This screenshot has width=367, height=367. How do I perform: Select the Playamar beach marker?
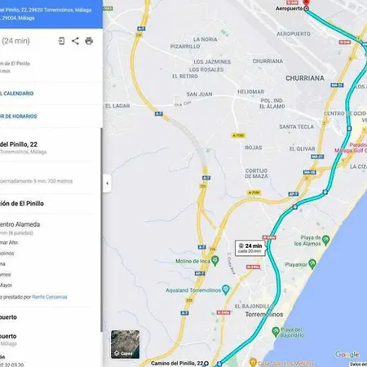312,263
